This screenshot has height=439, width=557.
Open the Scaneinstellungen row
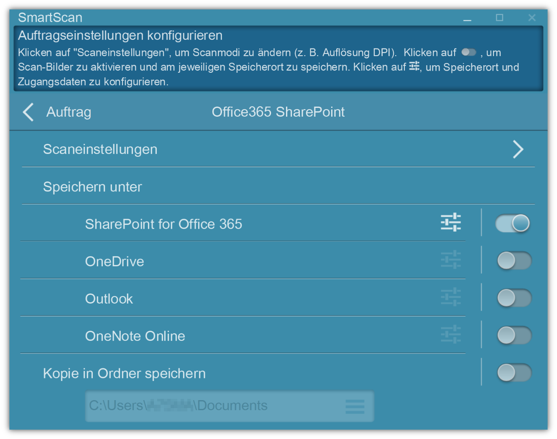[278, 149]
